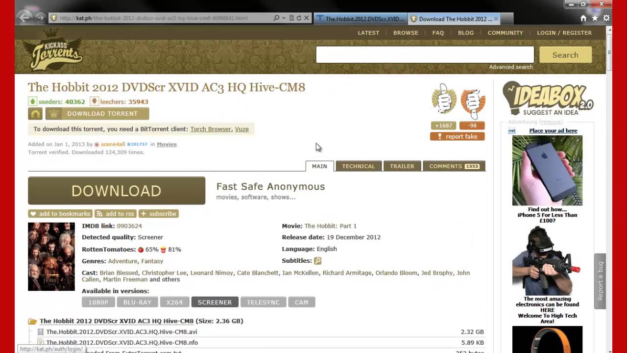Image resolution: width=627 pixels, height=353 pixels.
Task: Click the Report a bug side tab
Action: (600, 281)
